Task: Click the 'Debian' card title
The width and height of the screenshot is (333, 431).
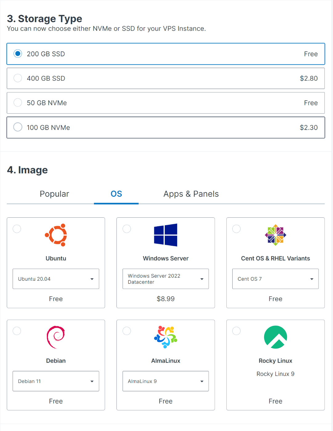Action: (56, 361)
